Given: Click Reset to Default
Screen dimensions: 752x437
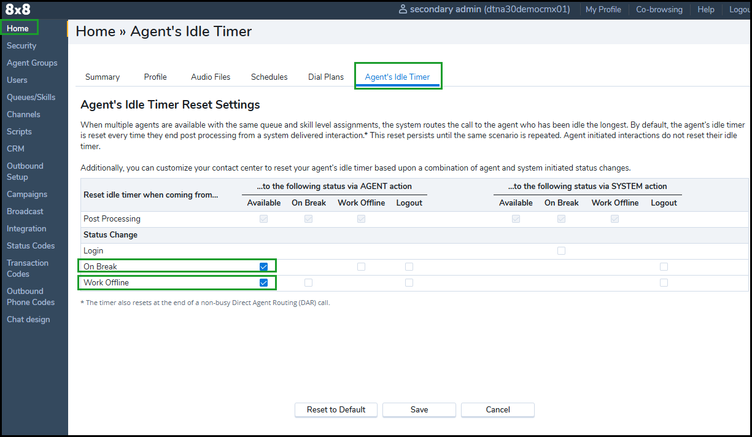Looking at the screenshot, I should coord(336,409).
